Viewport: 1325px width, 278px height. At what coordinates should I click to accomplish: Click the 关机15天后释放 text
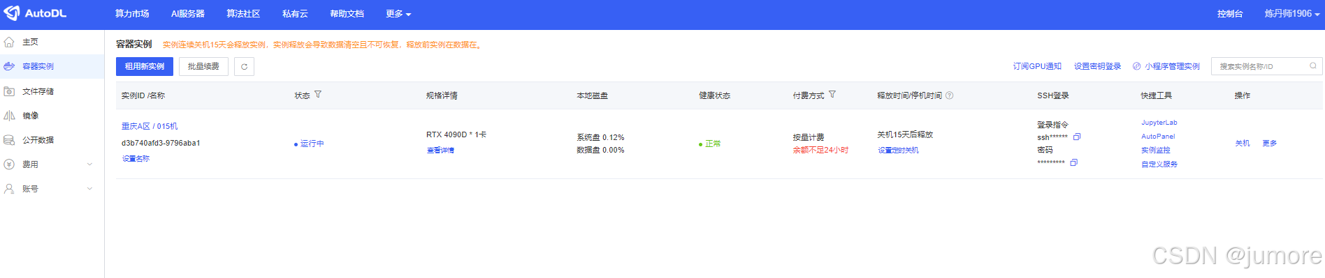coord(905,134)
